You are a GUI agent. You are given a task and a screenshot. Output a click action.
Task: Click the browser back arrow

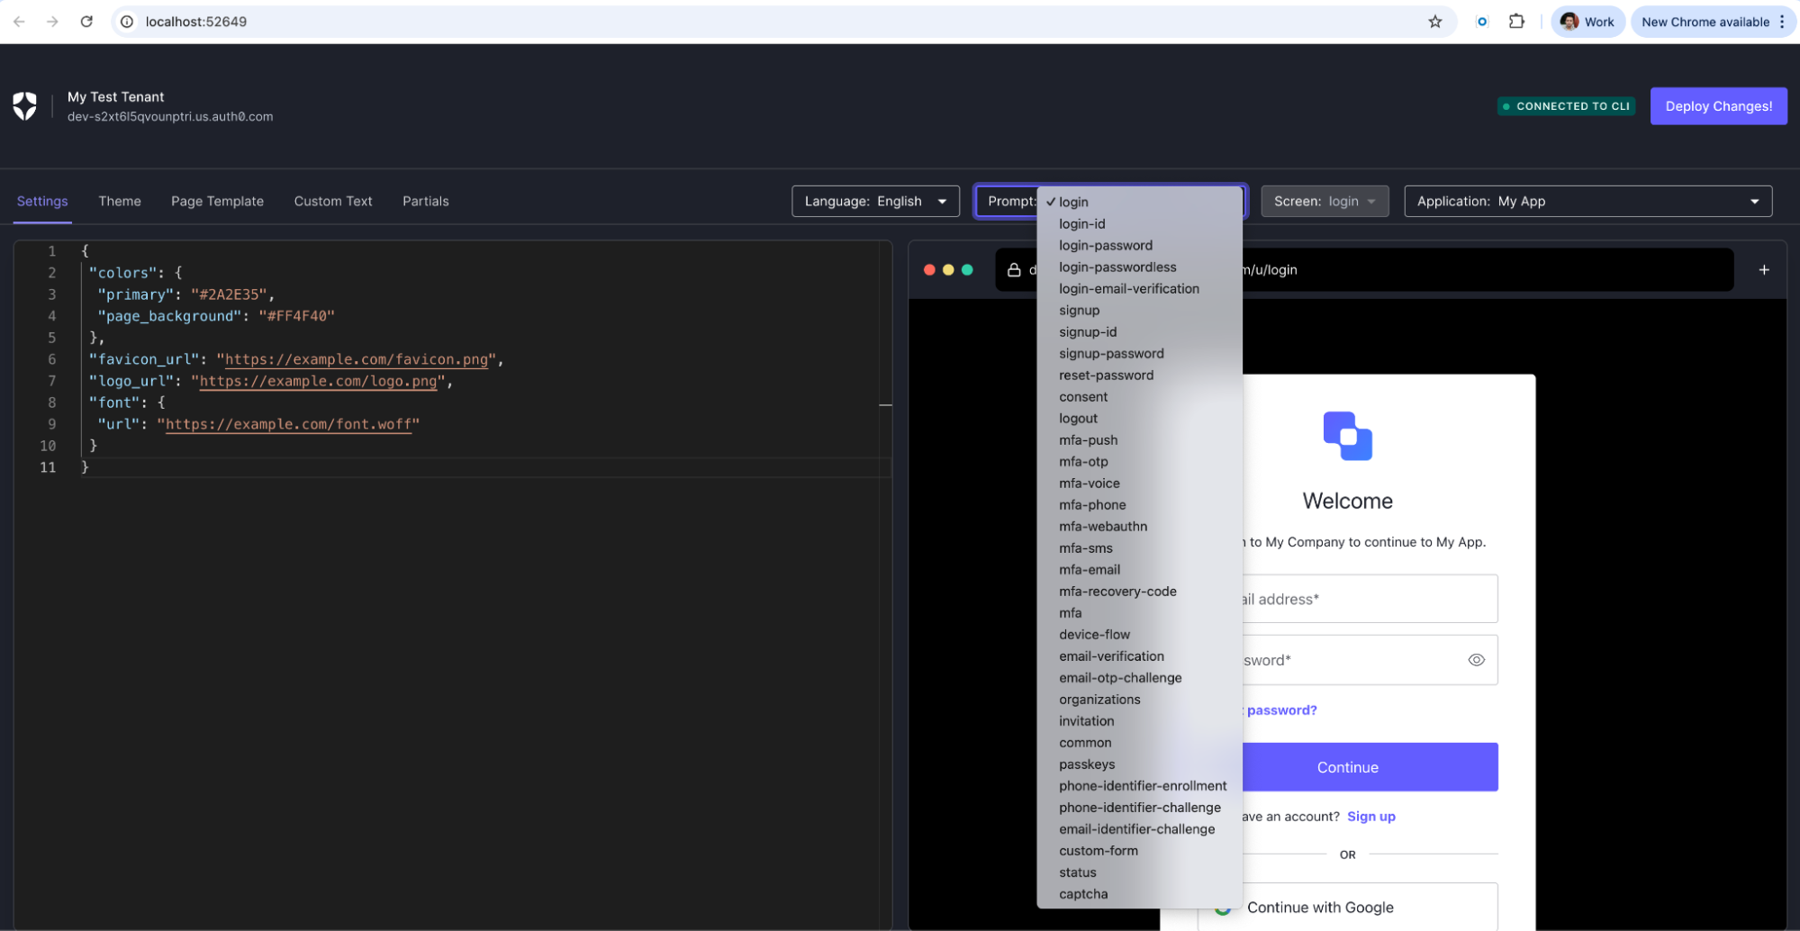(x=19, y=21)
